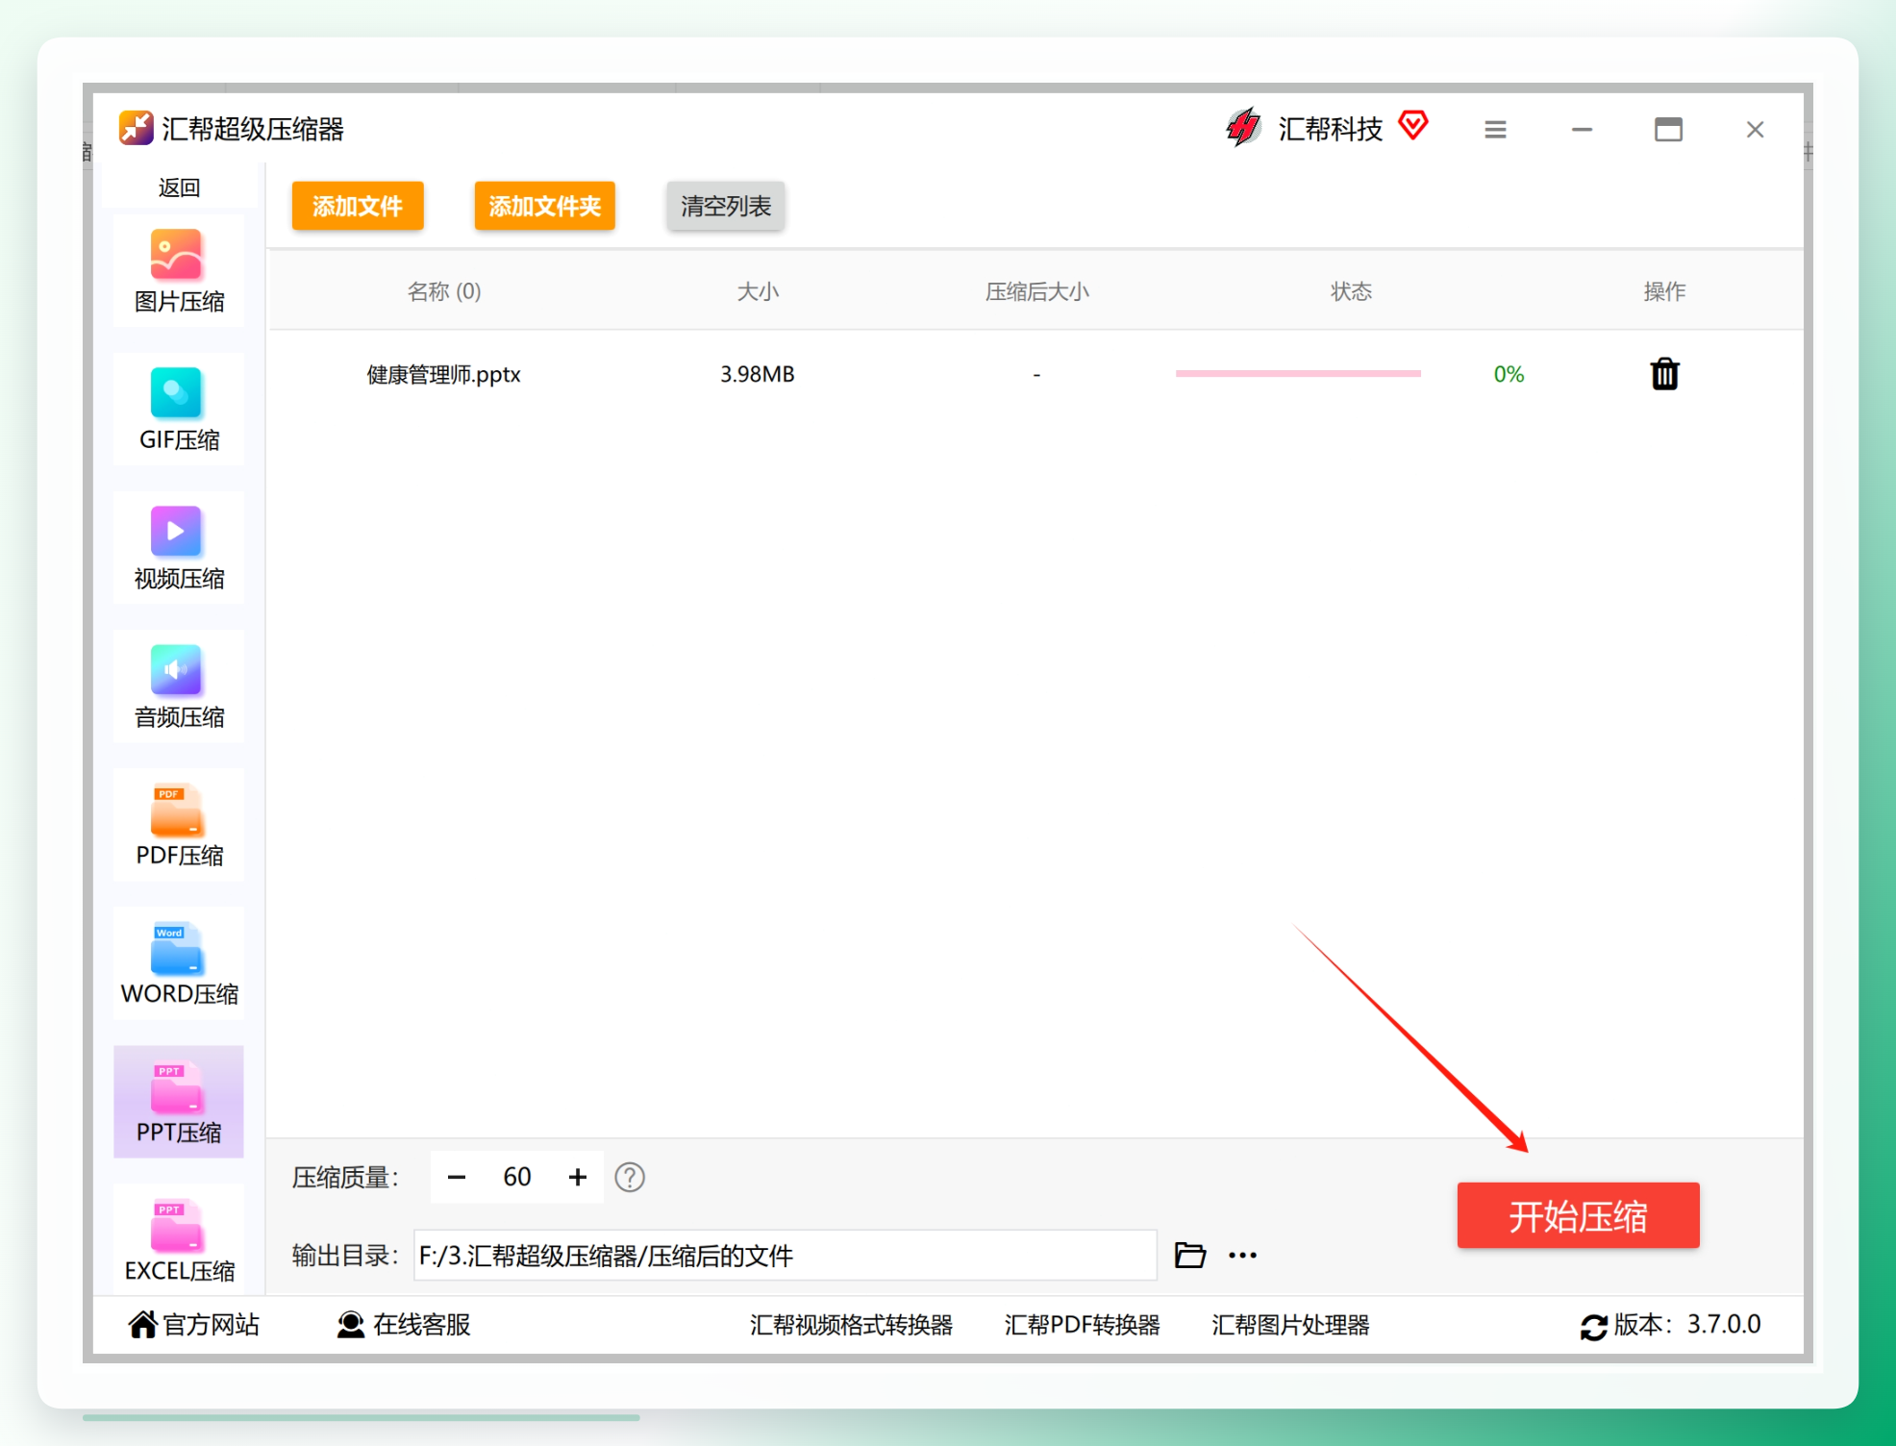
Task: Open the 视频压缩 video compression tool
Action: 179,549
